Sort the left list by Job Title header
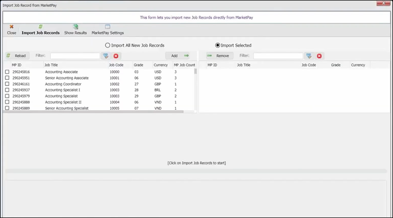This screenshot has width=393, height=218. pos(52,65)
